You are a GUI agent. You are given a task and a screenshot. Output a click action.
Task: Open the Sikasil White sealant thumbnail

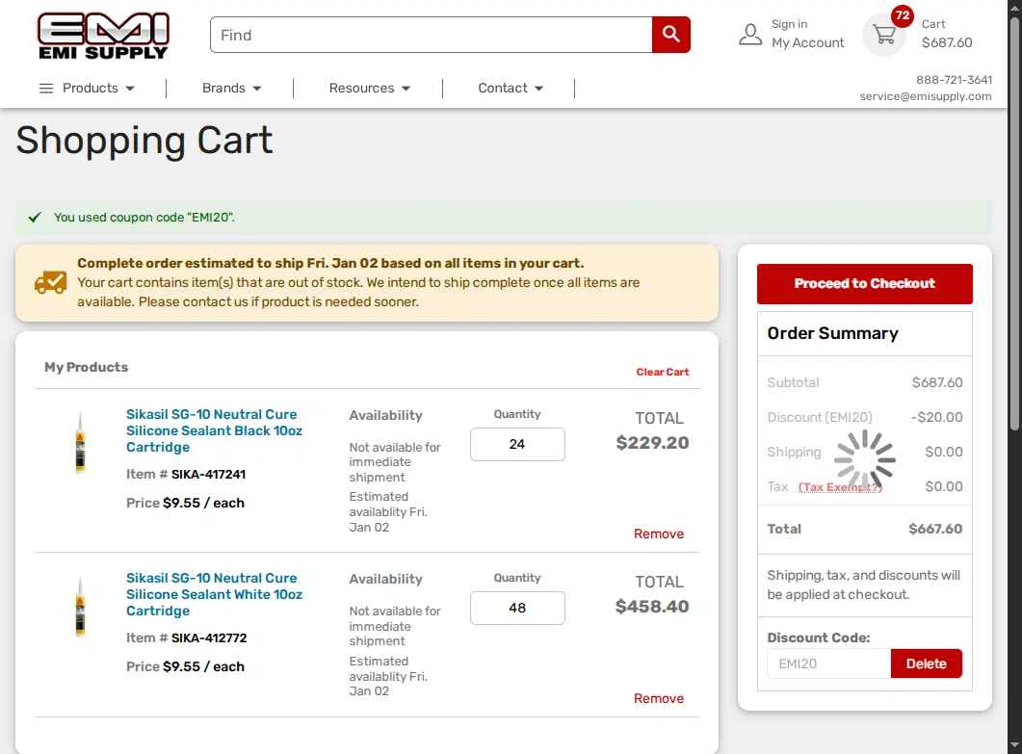coord(80,606)
